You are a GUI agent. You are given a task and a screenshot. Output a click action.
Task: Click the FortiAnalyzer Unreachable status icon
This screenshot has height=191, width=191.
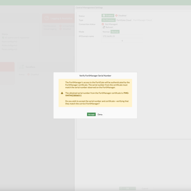tap(61, 26)
